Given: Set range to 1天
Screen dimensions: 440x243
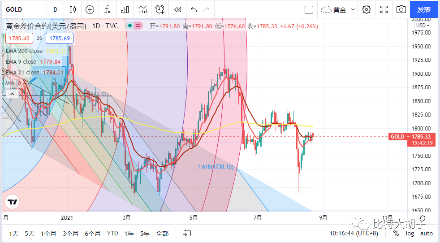Looking at the screenshot, I should pos(14,234).
